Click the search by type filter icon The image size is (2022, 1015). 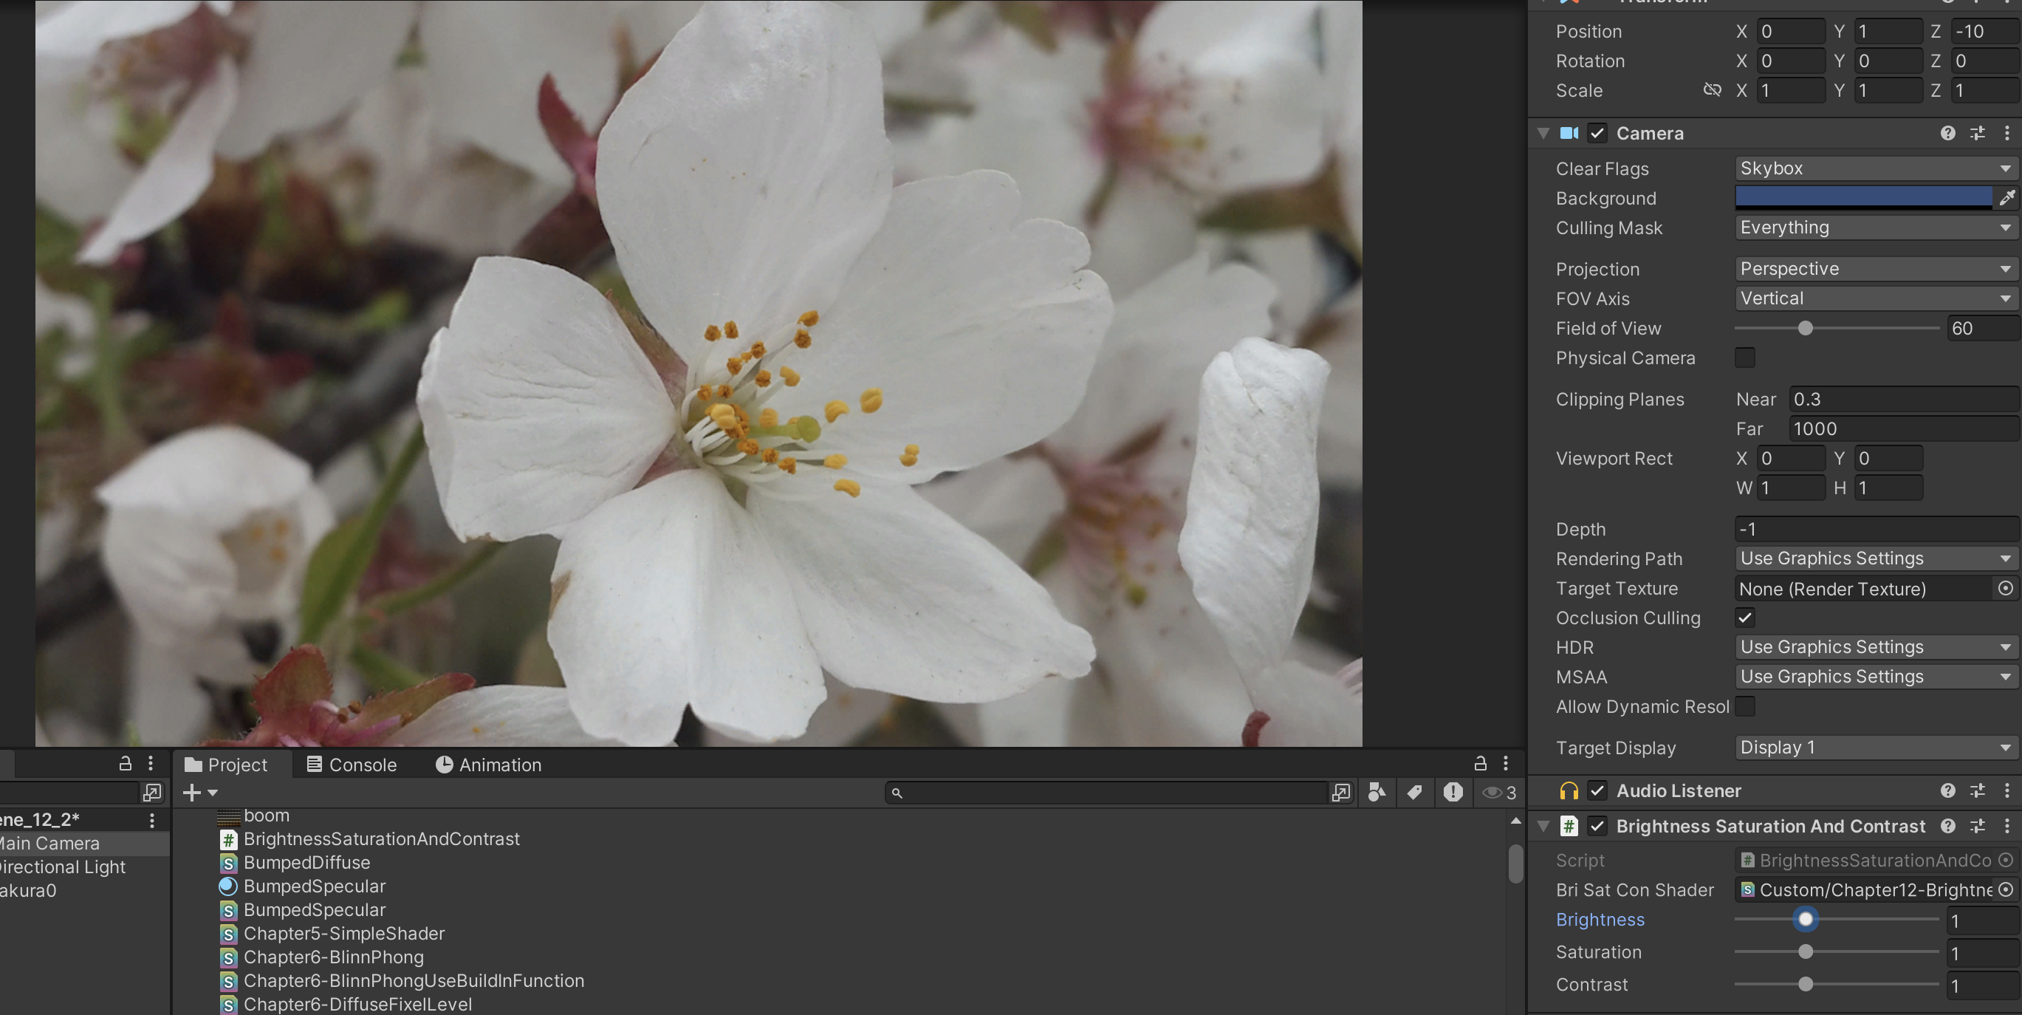tap(1377, 792)
